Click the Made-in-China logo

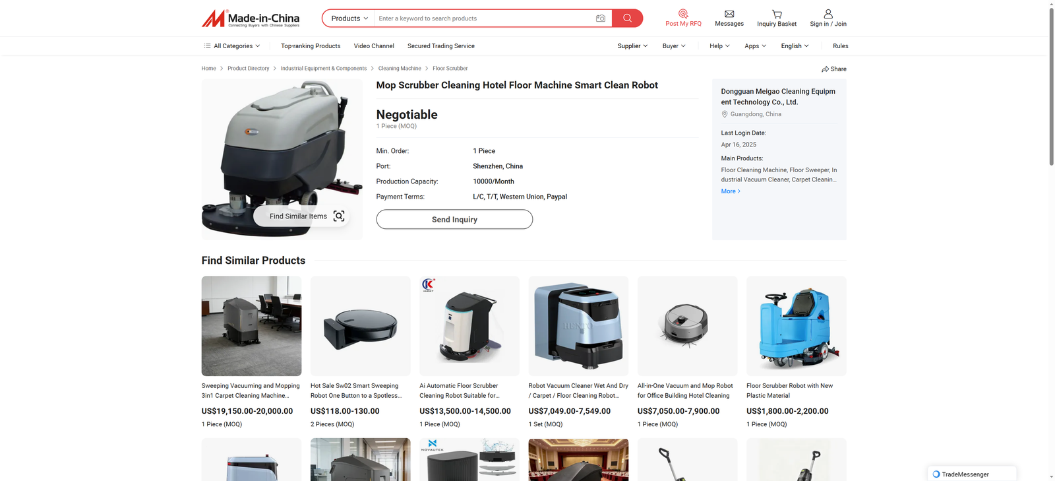point(251,18)
